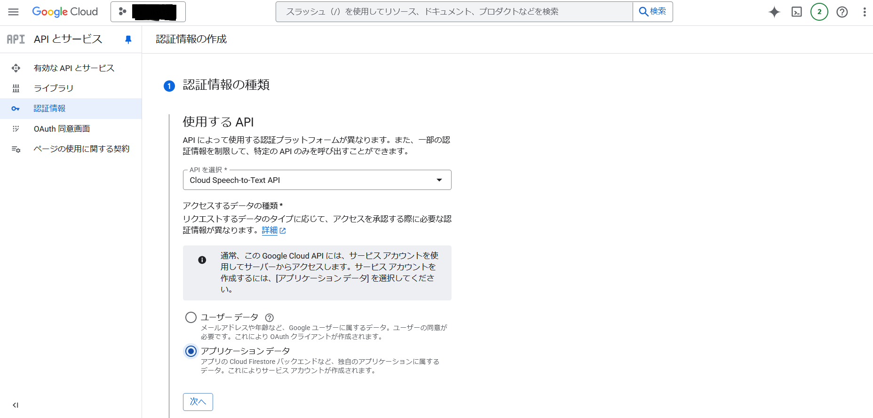Open OAuth 同意画面 page

coord(62,129)
